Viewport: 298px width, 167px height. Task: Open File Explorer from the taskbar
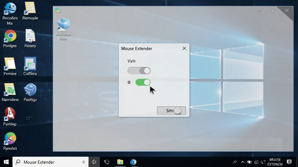click(x=120, y=162)
